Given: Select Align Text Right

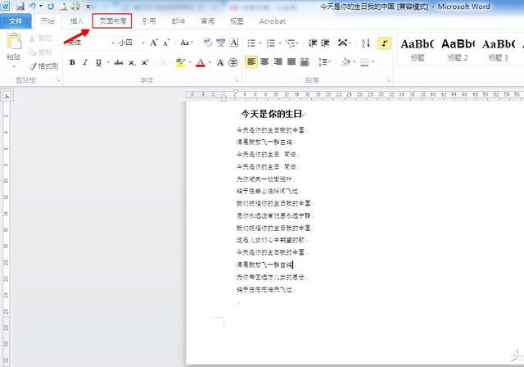Looking at the screenshot, I should click(278, 61).
